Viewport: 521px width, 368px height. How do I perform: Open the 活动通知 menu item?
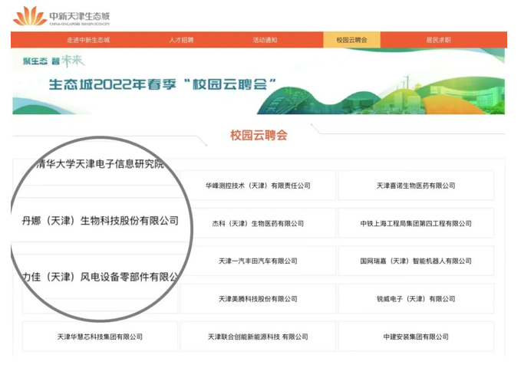pyautogui.click(x=265, y=40)
